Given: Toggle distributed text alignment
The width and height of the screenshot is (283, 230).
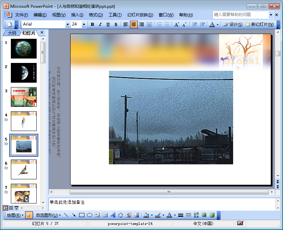Looking at the screenshot, I should [x=149, y=24].
